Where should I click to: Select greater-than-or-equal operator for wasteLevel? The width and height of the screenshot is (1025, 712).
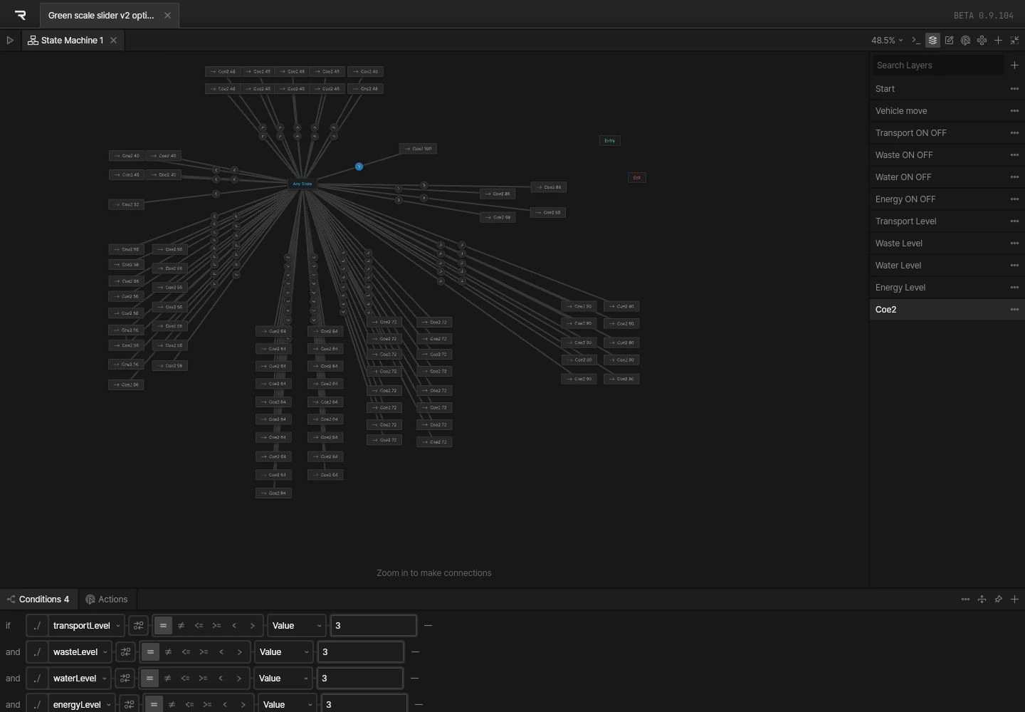click(204, 652)
